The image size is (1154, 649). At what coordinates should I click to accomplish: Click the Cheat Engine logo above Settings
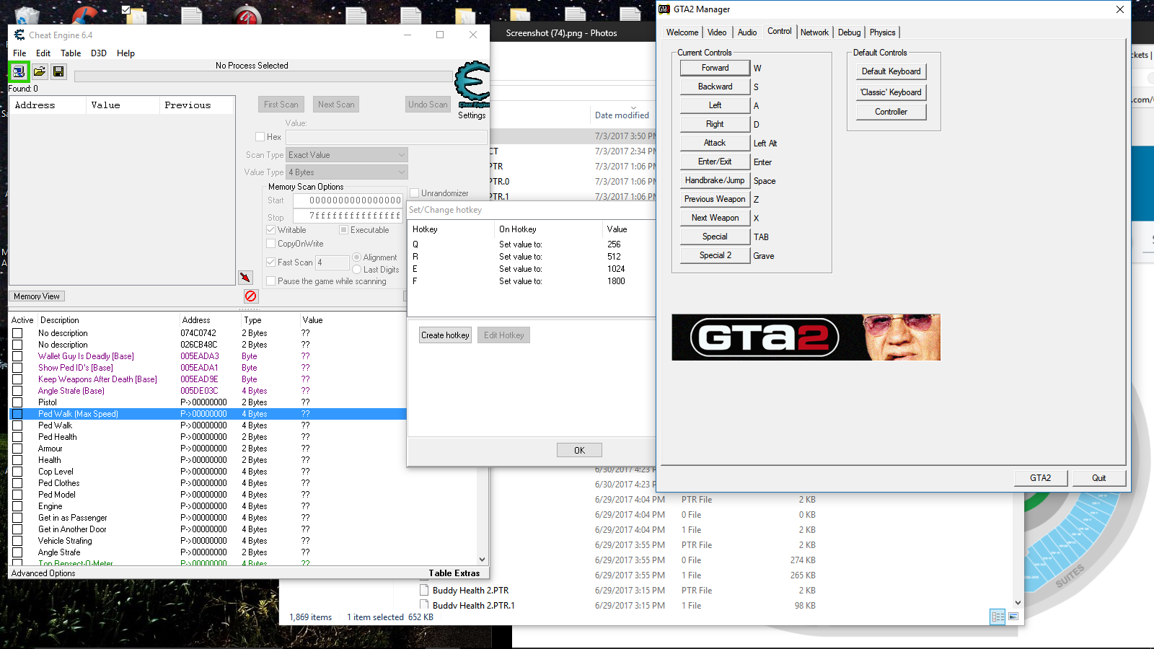472,83
